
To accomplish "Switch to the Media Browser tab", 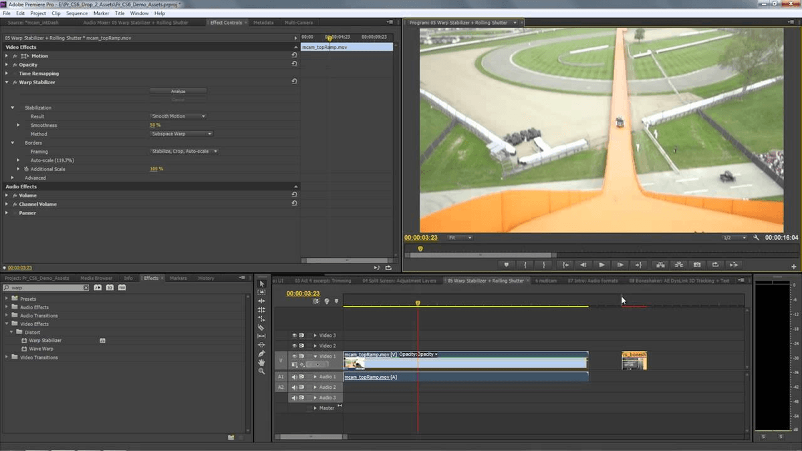I will 96,278.
